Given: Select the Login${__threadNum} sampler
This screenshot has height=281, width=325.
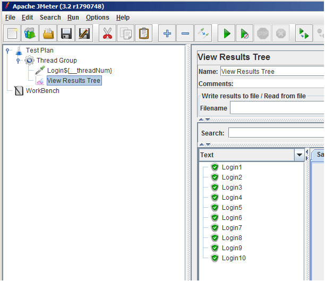Looking at the screenshot, I should click(x=80, y=71).
